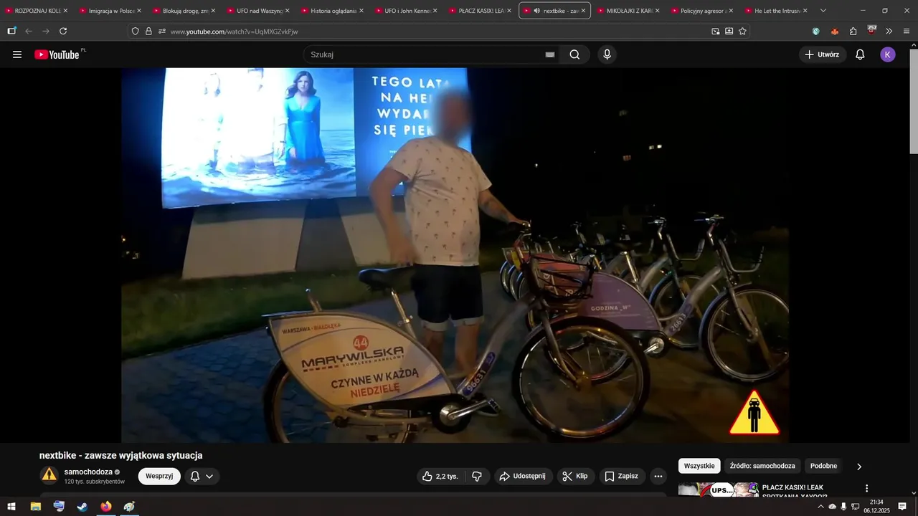Toggle notification bell for samochodoza channel
Screen dimensions: 918x516
click(x=202, y=476)
